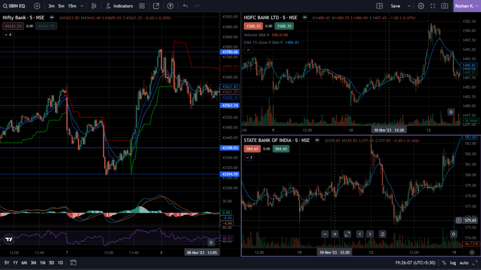Redo the chart action
This screenshot has width=481, height=270.
tap(197, 6)
